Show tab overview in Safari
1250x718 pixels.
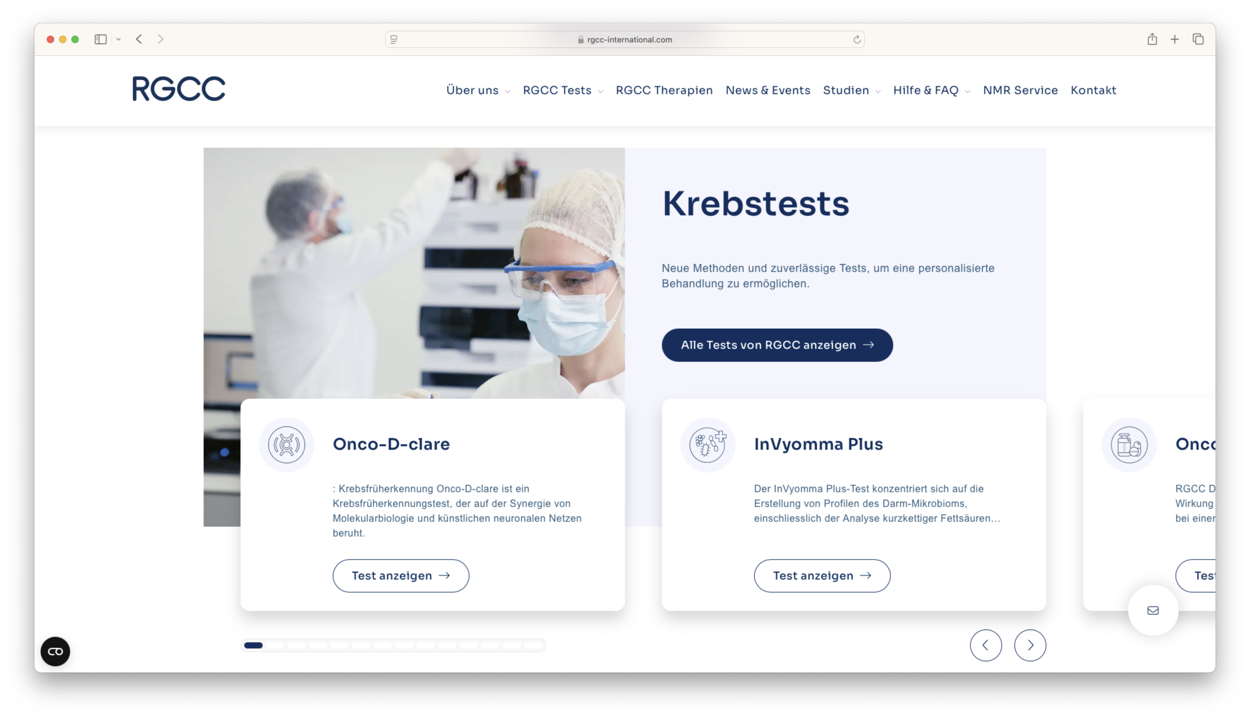click(x=1198, y=39)
